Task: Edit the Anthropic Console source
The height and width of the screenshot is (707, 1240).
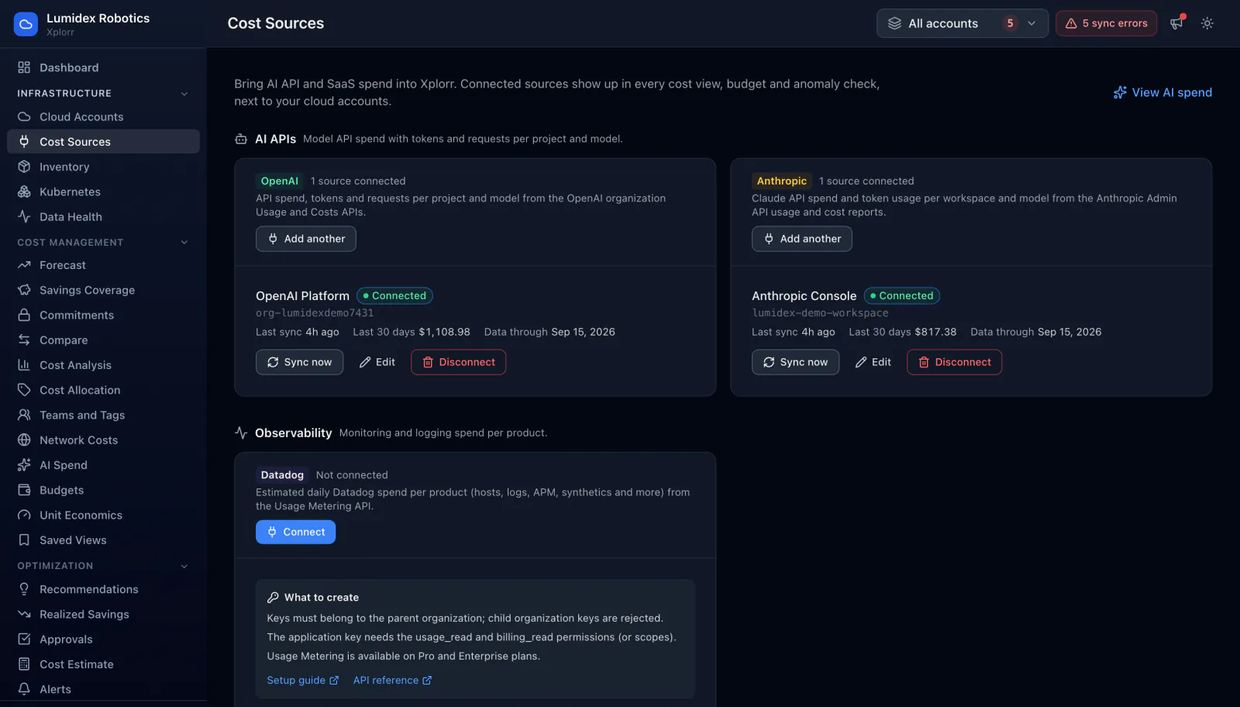Action: 873,362
